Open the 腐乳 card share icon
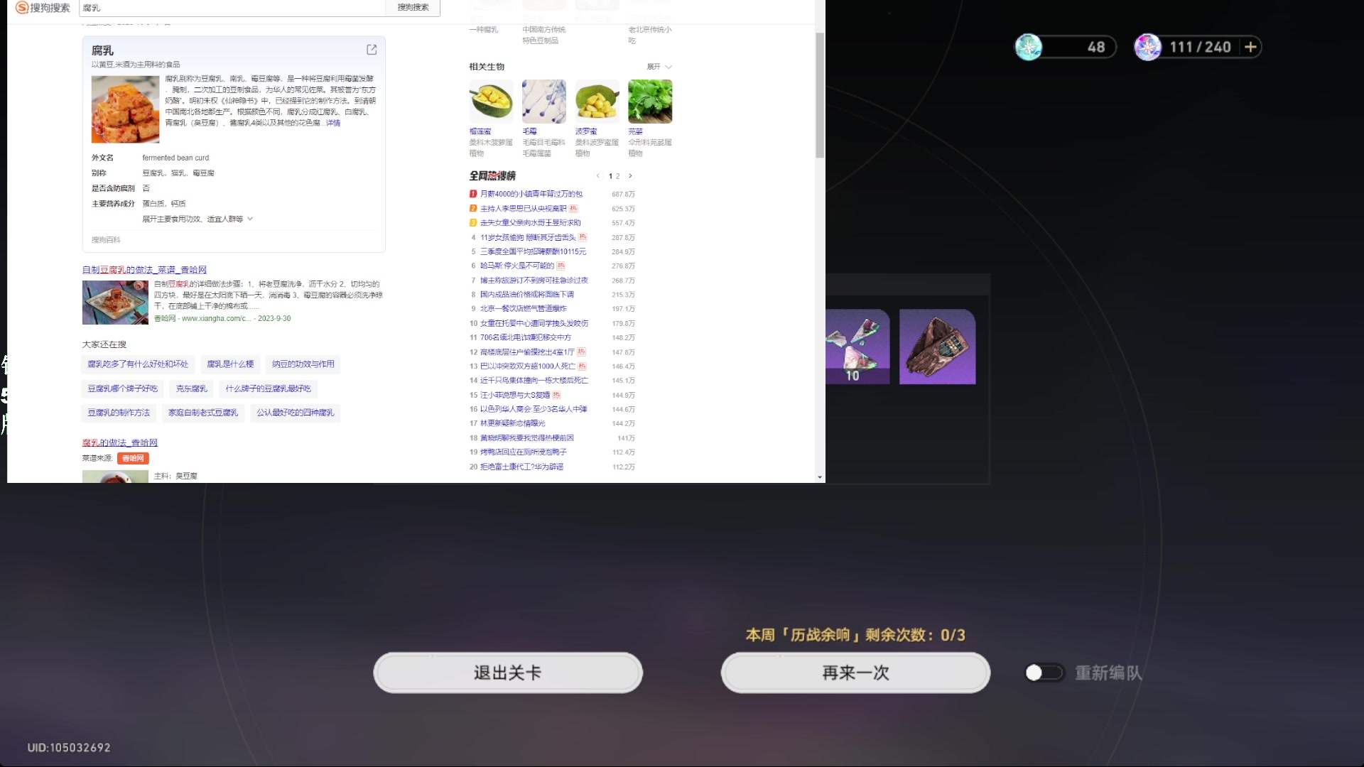The height and width of the screenshot is (767, 1364). tap(372, 50)
